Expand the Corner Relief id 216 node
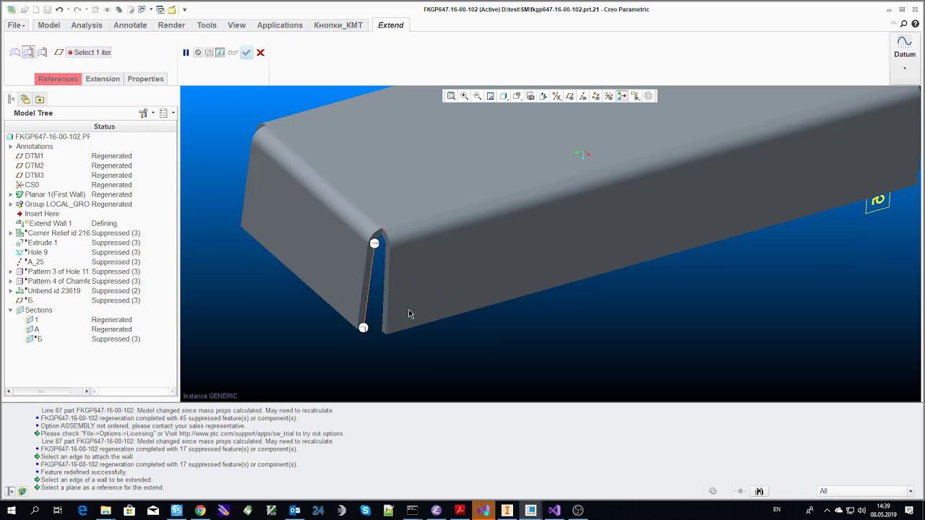Viewport: 925px width, 520px height. (x=11, y=233)
